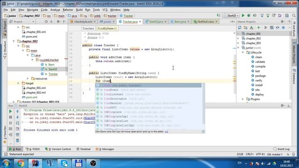Image resolution: width=299 pixels, height=168 pixels.
Task: Open Project view type dropdown
Action: [x=22, y=21]
